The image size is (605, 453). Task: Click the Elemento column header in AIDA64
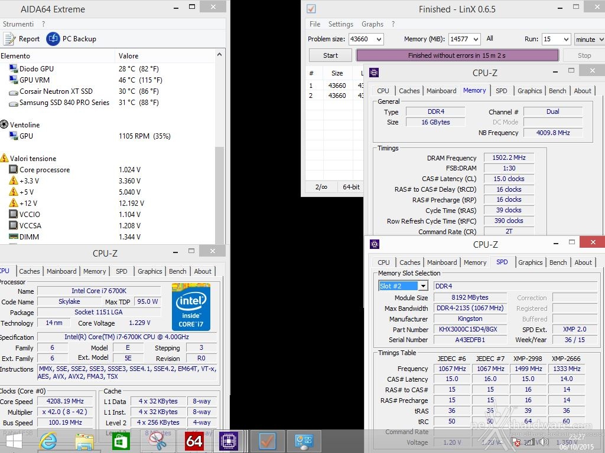(57, 56)
